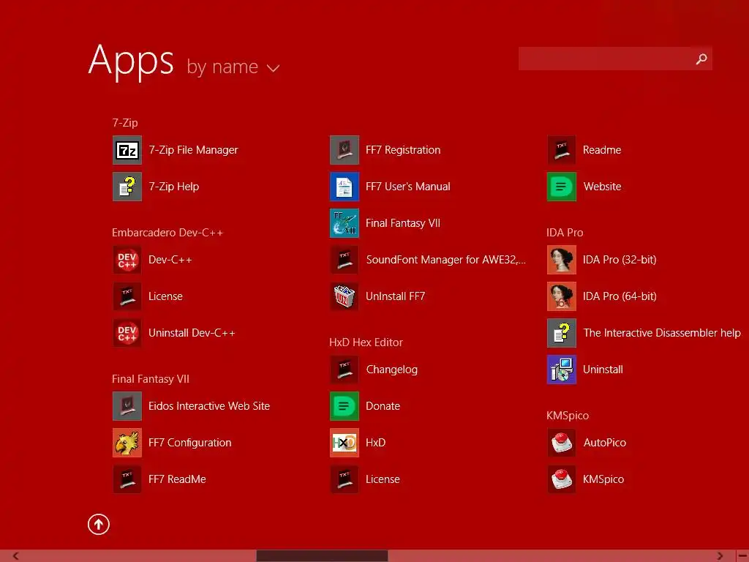749x562 pixels.
Task: Click the 'Final Fantasy VII' app label
Action: point(403,223)
